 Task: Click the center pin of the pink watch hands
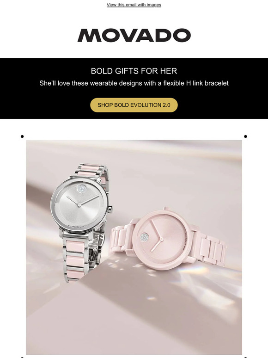coord(161,239)
